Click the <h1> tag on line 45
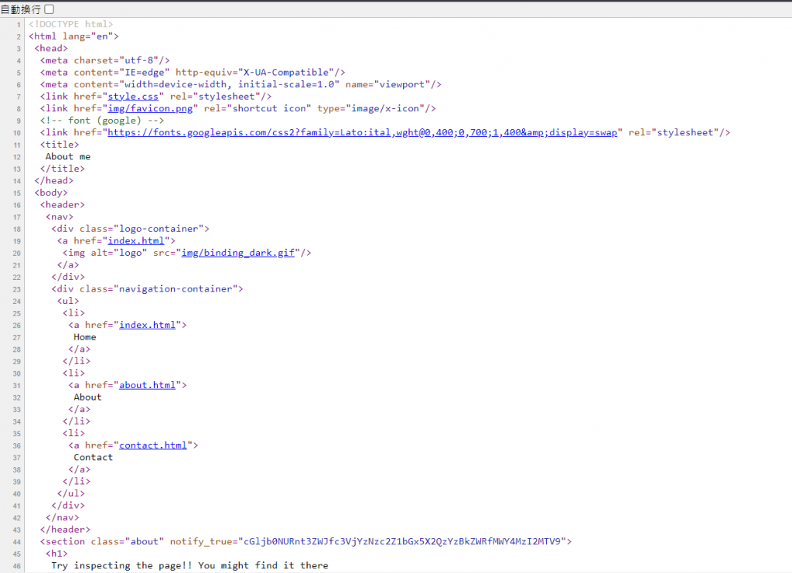The image size is (792, 573). (56, 554)
